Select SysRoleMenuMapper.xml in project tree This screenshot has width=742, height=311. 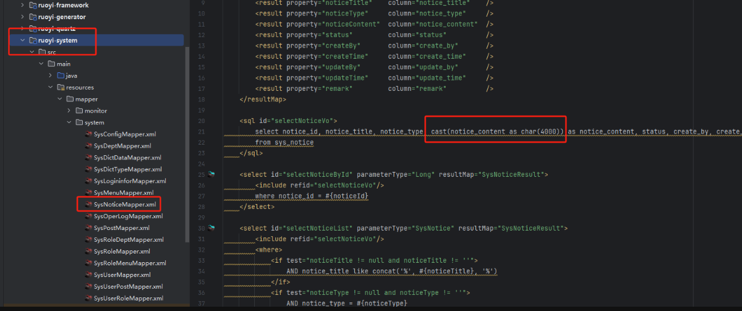coord(130,263)
